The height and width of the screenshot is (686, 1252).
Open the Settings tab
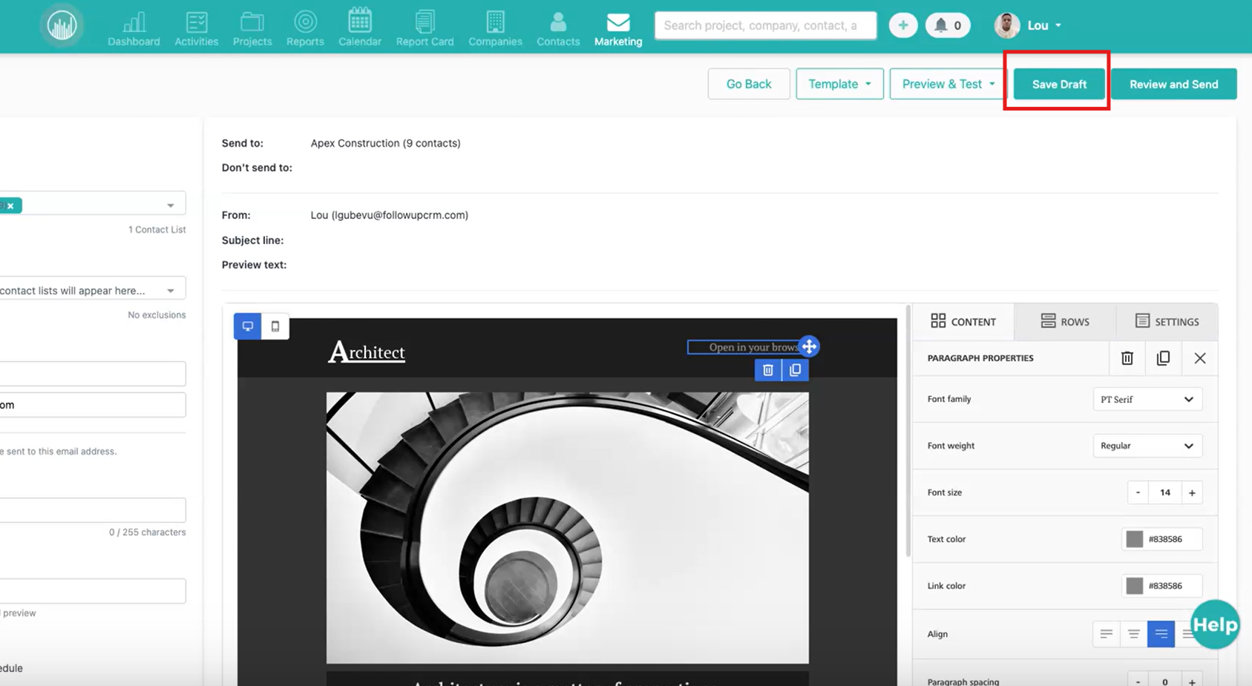pos(1167,321)
